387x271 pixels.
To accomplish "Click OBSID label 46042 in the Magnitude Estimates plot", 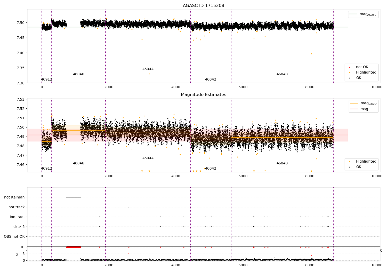I will (211, 169).
